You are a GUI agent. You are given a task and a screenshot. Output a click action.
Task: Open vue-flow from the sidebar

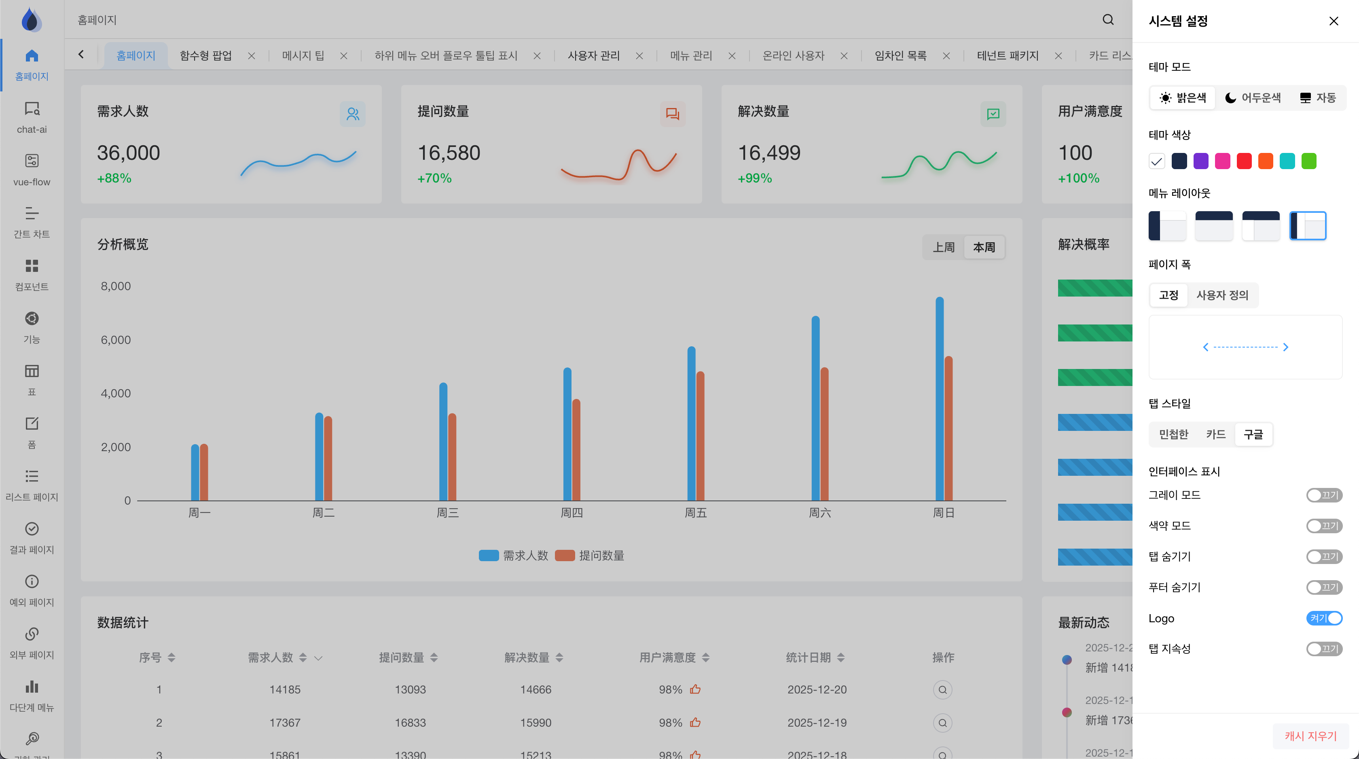coord(32,170)
